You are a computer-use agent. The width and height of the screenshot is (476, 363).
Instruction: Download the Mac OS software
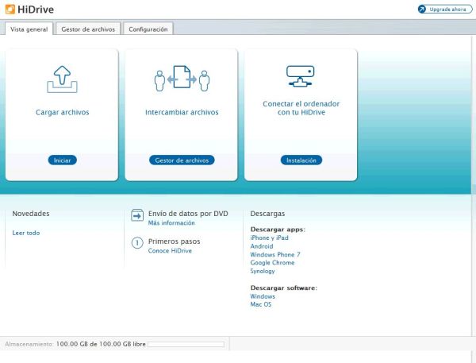260,304
